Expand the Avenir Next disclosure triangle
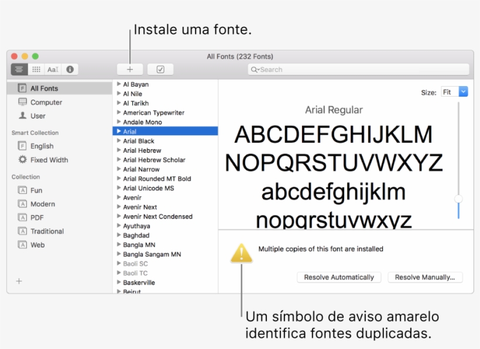Screen dimensions: 480x349 (118, 207)
